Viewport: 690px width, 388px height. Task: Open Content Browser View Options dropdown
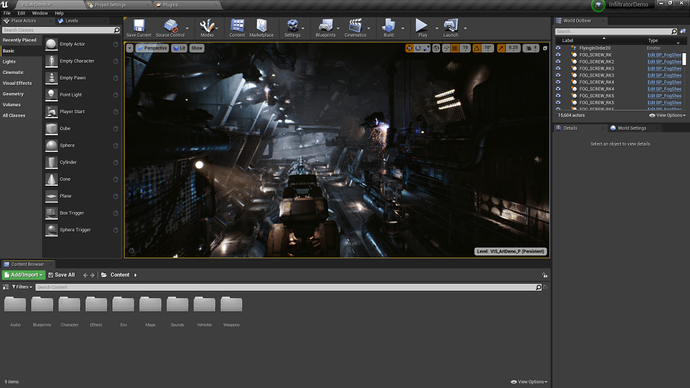point(529,382)
